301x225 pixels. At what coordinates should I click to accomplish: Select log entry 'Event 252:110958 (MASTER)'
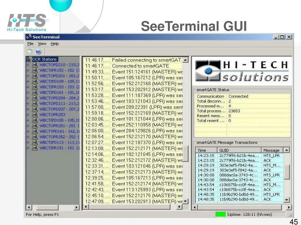click(x=133, y=125)
